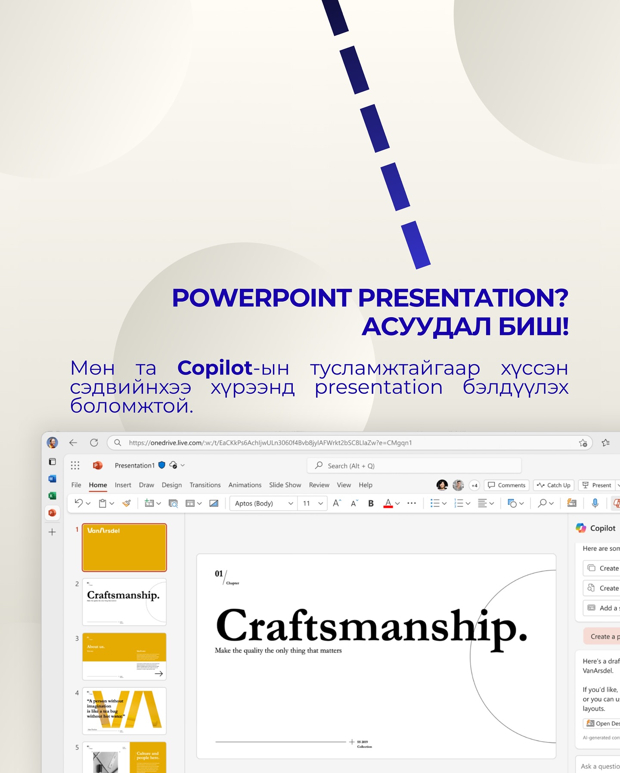The height and width of the screenshot is (773, 620).
Task: Open the Transitions tab
Action: pos(205,485)
